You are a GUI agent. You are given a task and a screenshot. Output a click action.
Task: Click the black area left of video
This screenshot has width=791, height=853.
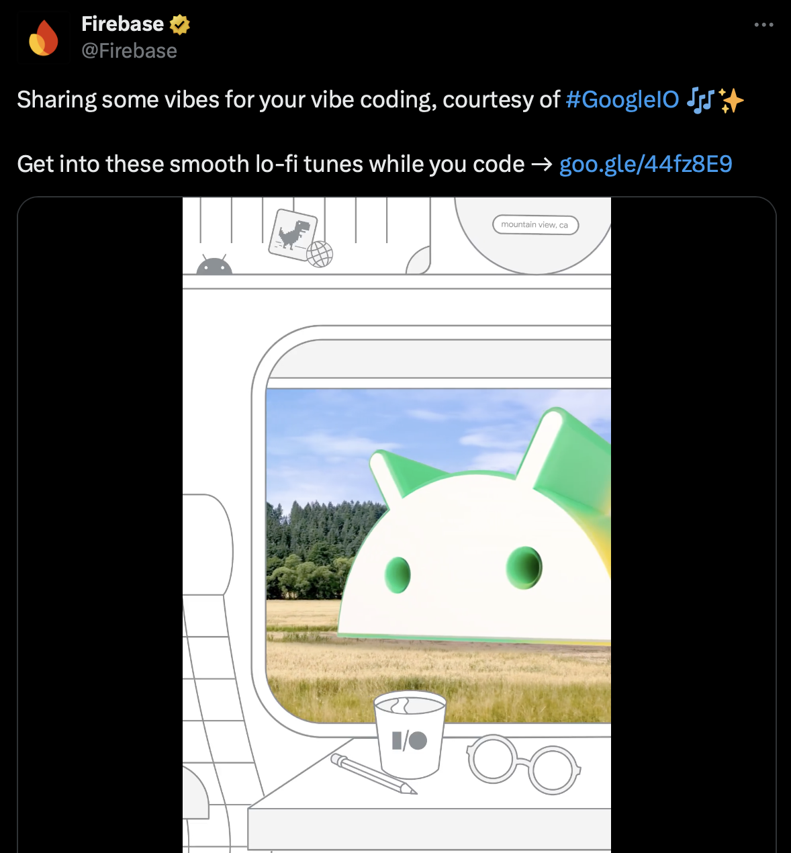tap(100, 525)
